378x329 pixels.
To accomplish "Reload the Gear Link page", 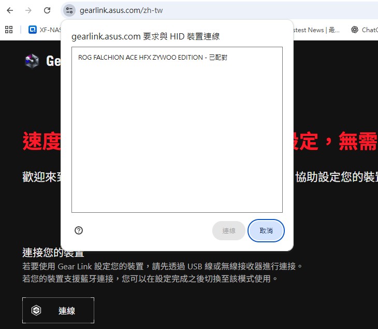I will click(47, 10).
